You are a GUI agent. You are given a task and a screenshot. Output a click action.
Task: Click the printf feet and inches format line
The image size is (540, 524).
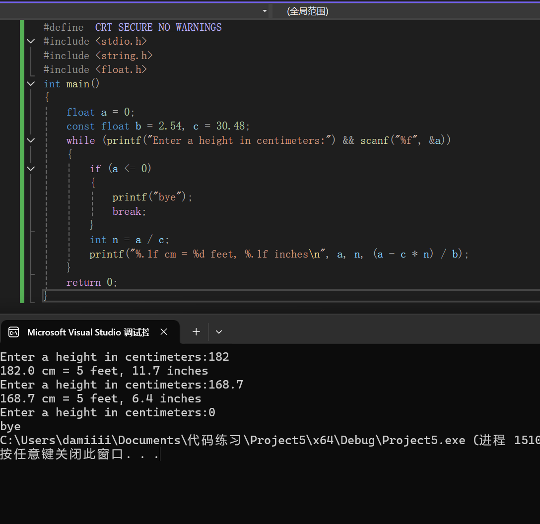279,254
